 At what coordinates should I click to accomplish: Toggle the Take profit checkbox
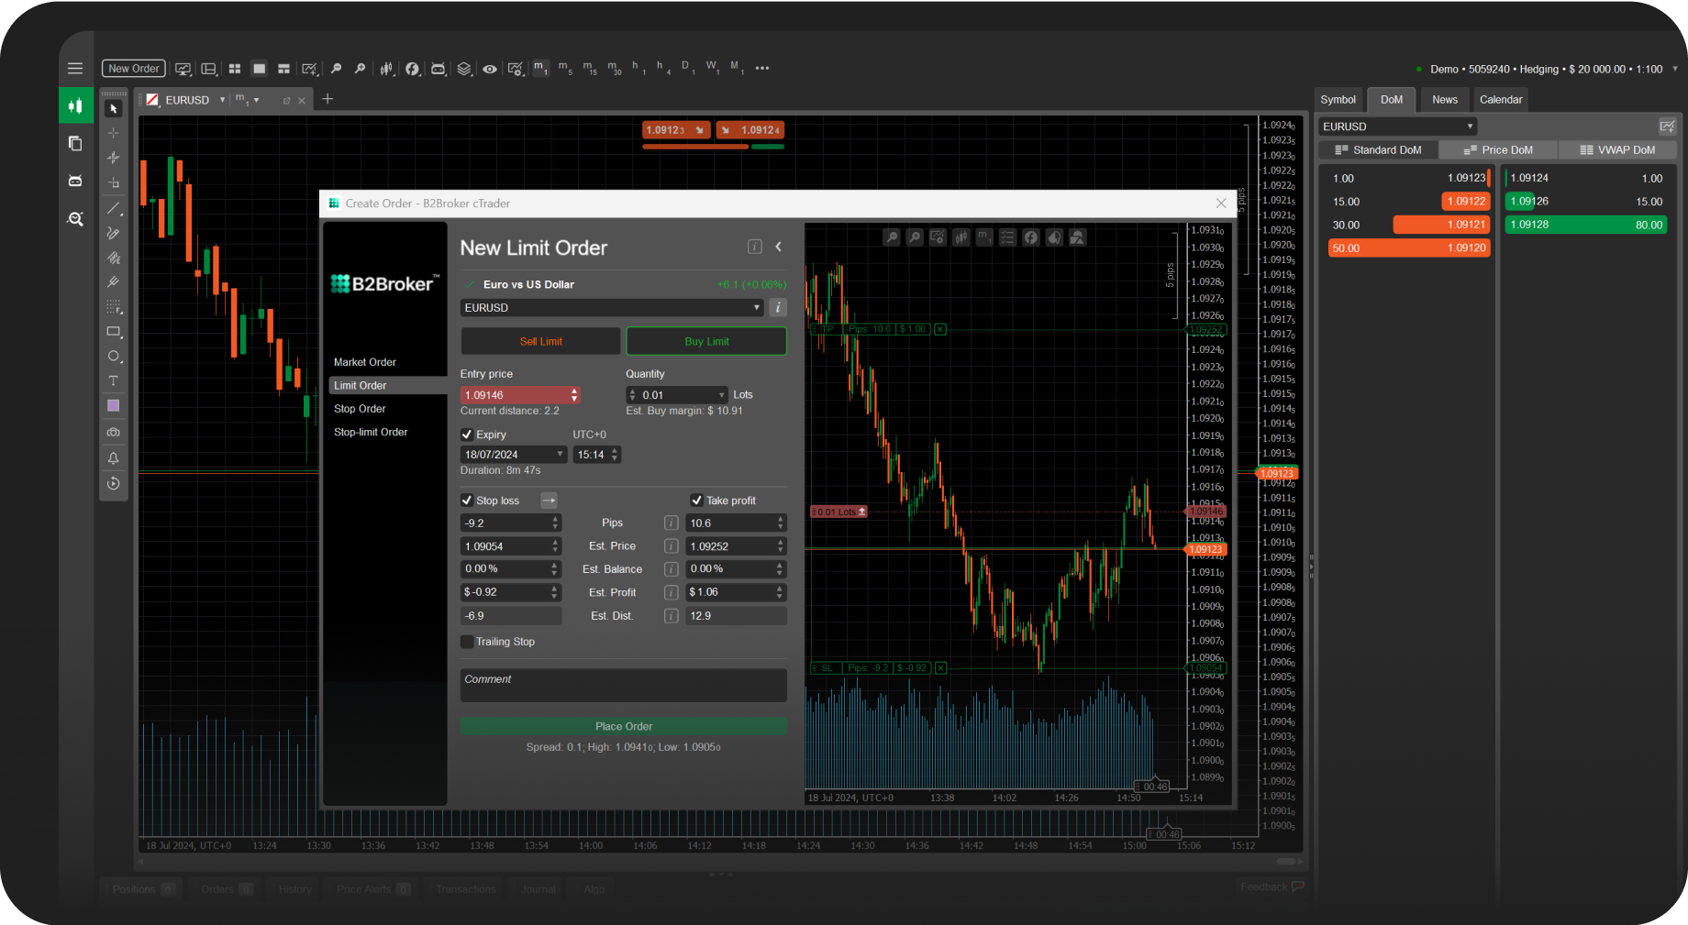point(696,501)
